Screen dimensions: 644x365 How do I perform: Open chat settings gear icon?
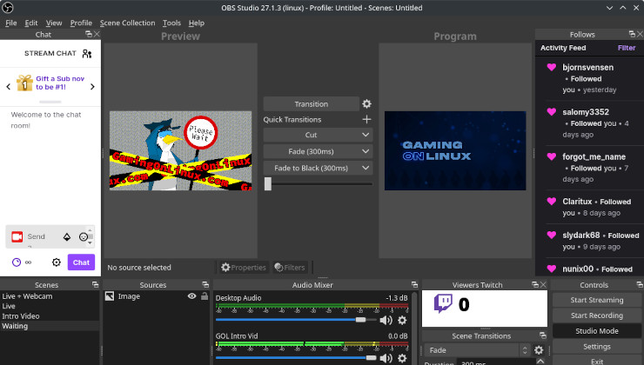[x=57, y=262]
